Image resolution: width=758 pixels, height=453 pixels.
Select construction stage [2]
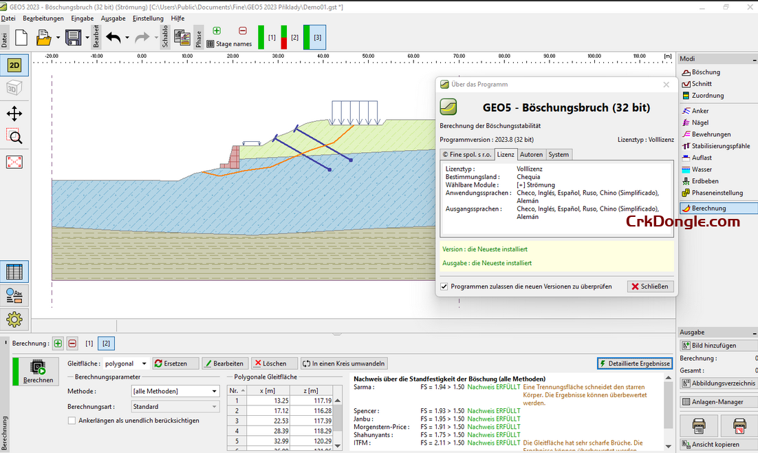294,37
